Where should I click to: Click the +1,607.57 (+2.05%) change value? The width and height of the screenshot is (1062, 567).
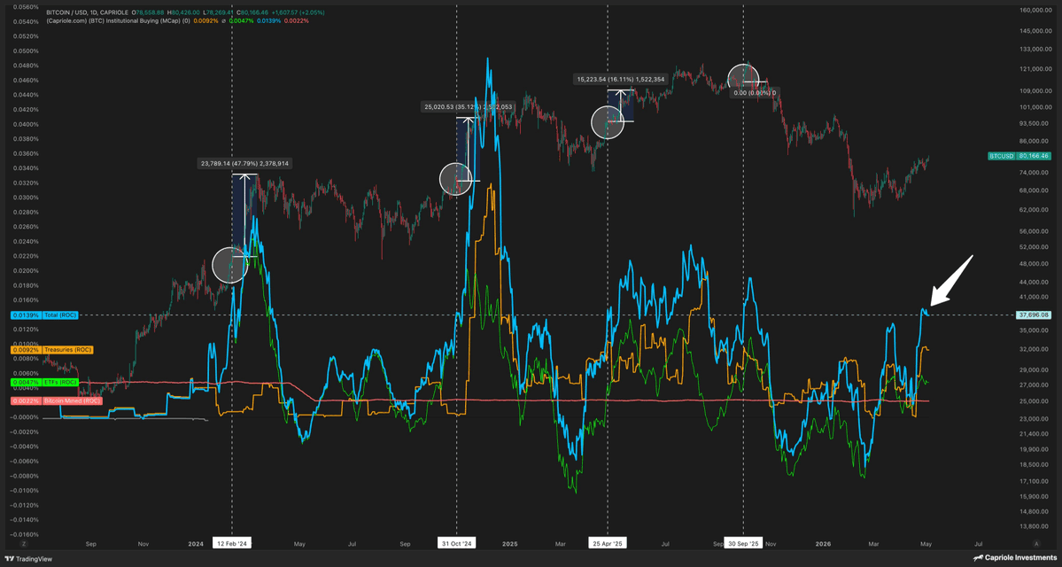pyautogui.click(x=298, y=13)
